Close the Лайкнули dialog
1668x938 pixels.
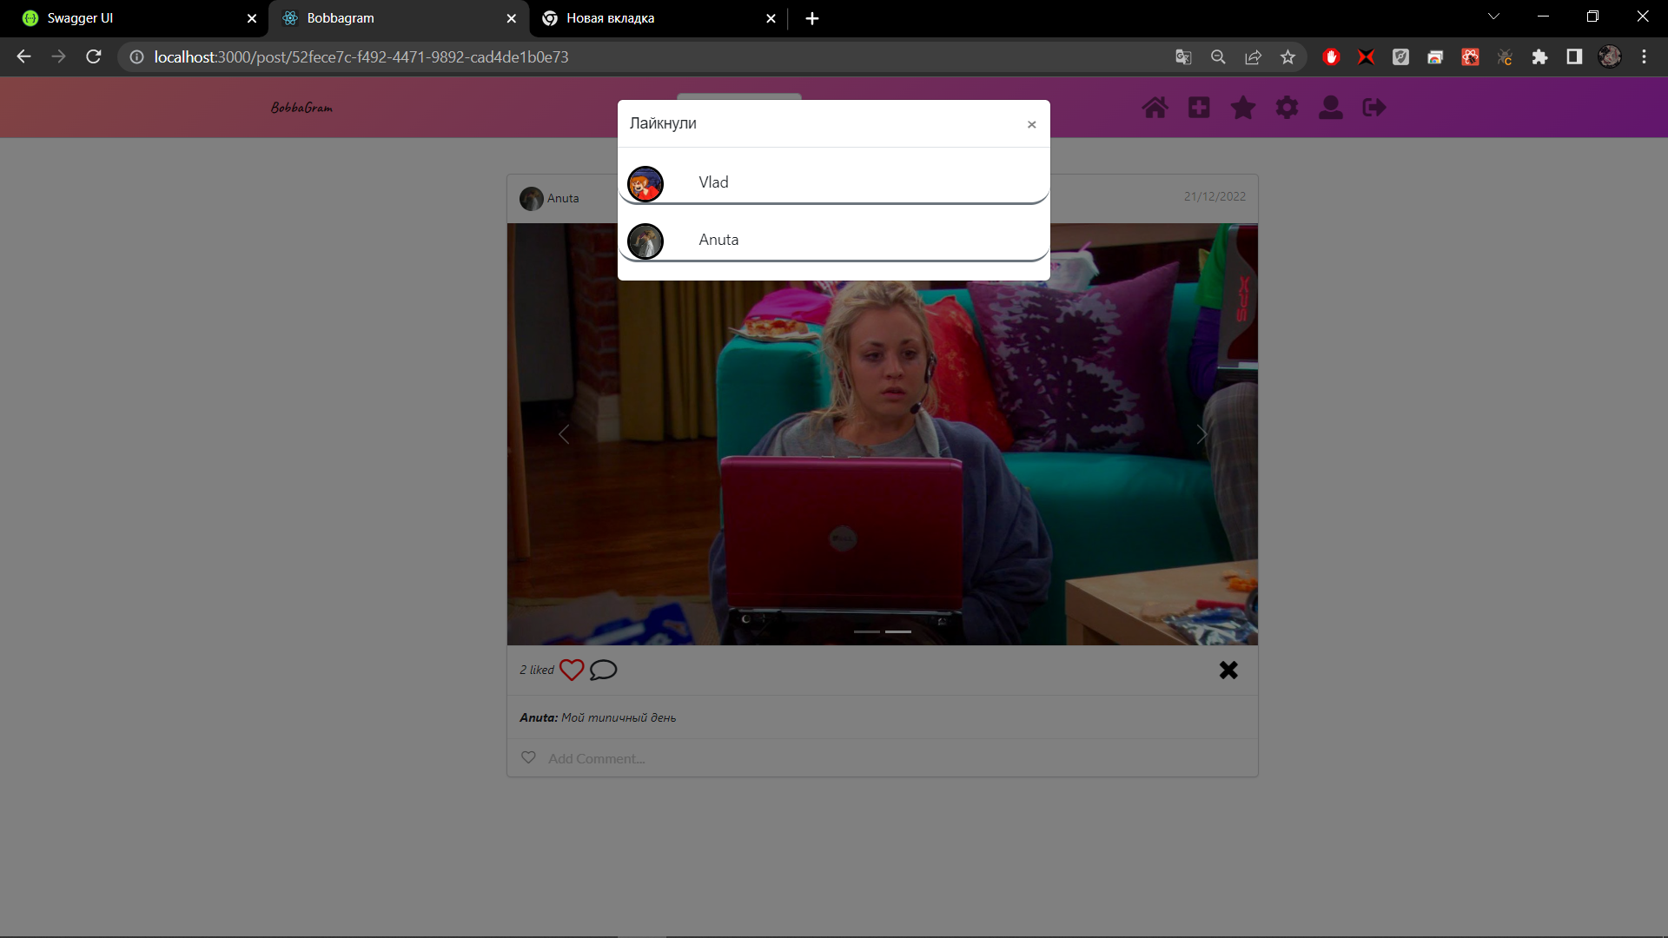(x=1031, y=124)
